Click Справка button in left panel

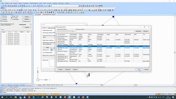click(x=27, y=27)
